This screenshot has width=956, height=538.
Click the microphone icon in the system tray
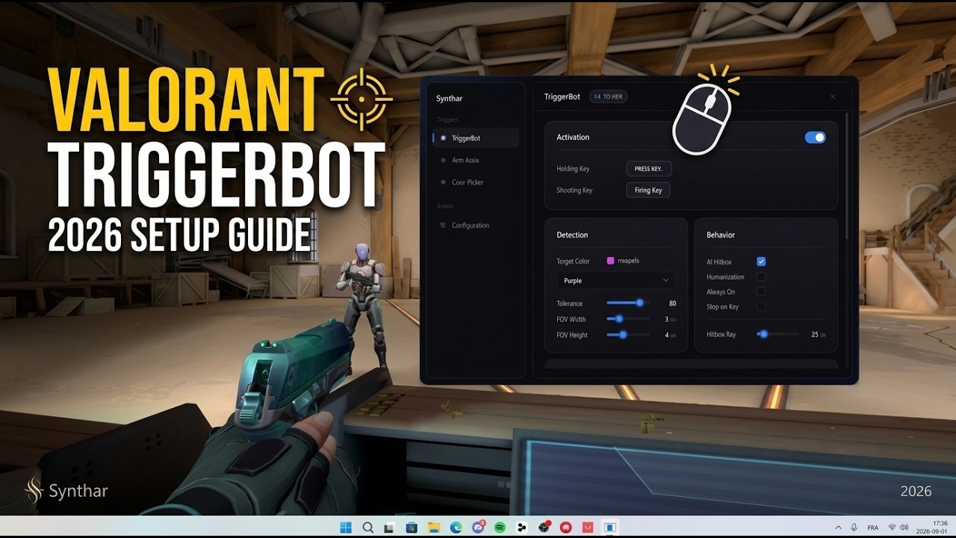[x=854, y=527]
